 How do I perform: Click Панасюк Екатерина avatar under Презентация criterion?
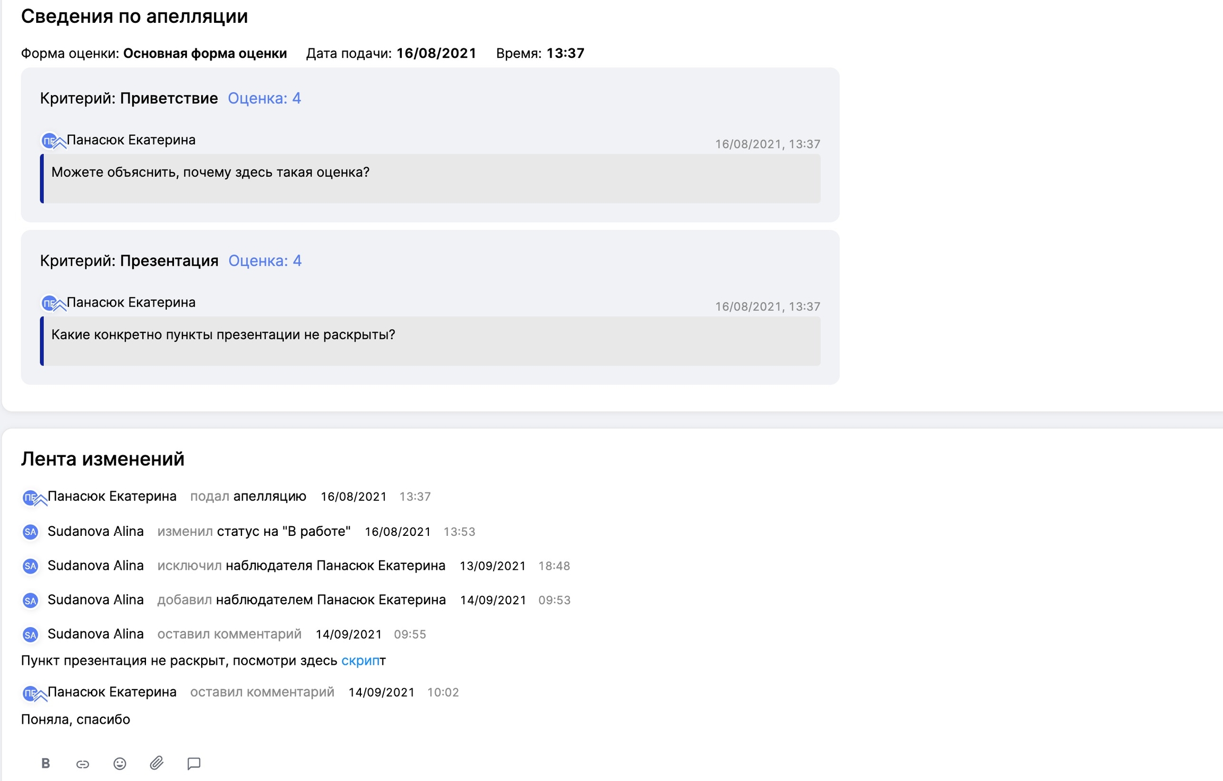49,303
